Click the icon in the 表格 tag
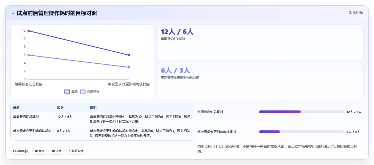 (x=36, y=151)
